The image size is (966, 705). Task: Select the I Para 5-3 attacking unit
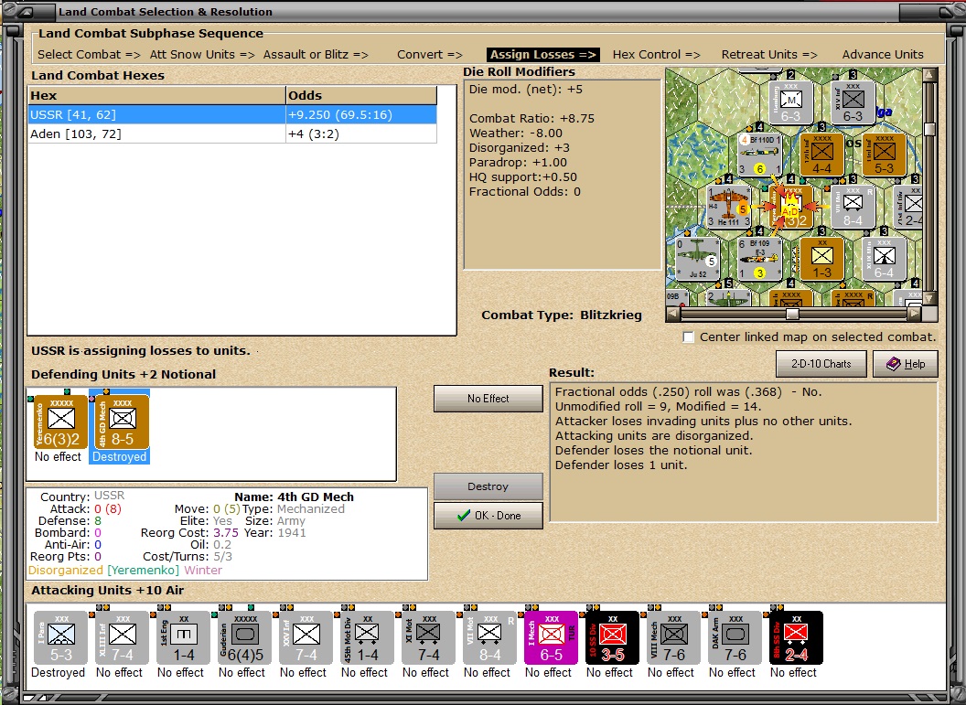pyautogui.click(x=60, y=637)
